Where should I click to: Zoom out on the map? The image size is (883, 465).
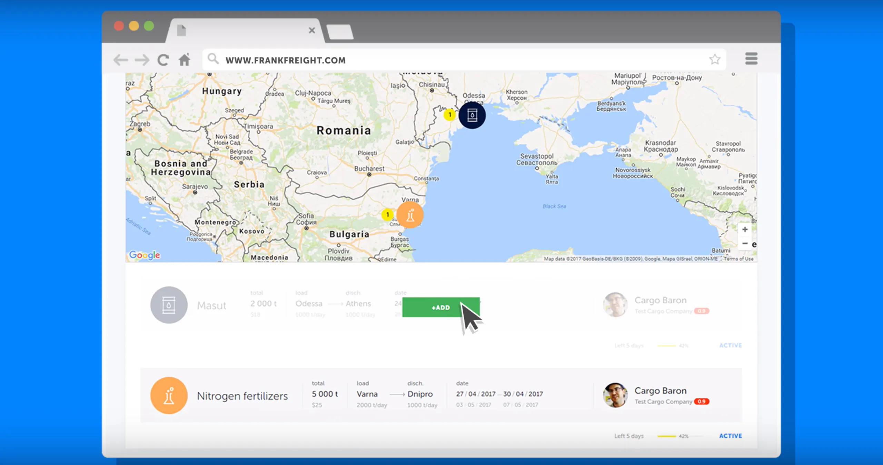coord(745,243)
